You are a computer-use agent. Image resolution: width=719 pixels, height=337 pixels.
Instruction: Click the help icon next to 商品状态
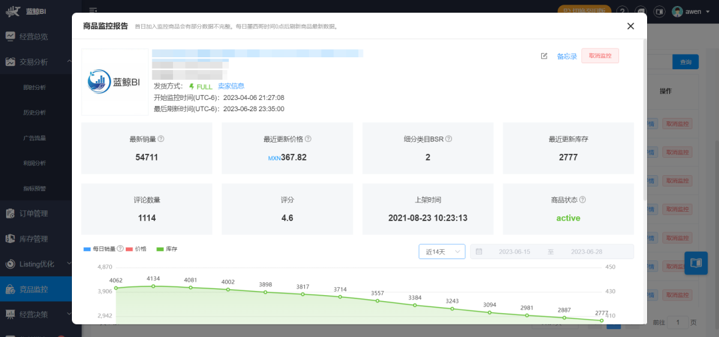pyautogui.click(x=583, y=200)
